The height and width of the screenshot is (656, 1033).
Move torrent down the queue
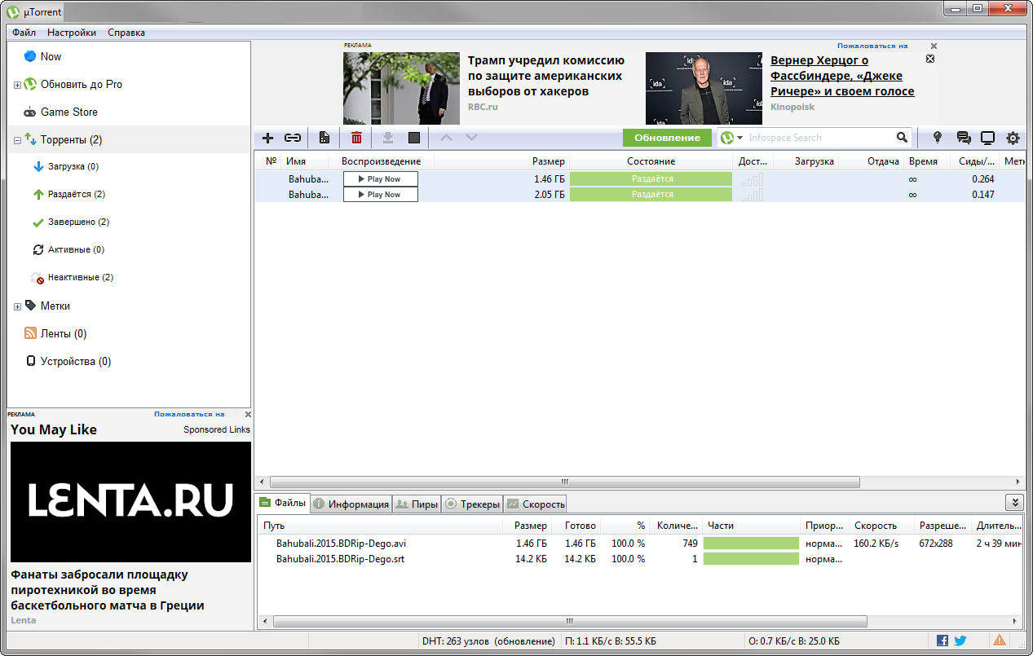(x=471, y=138)
